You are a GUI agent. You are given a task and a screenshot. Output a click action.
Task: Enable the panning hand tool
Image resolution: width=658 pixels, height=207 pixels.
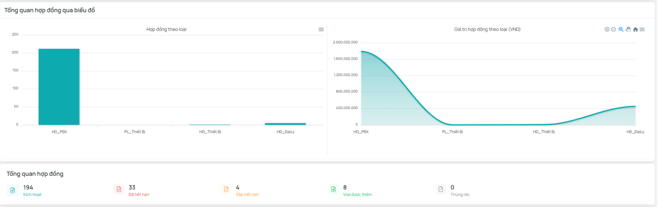coord(628,30)
